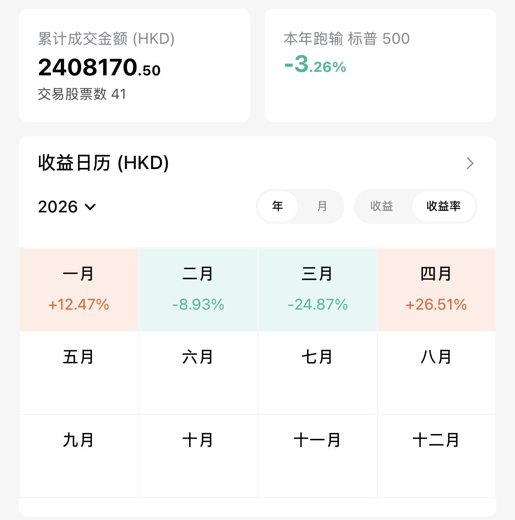The image size is (515, 520).
Task: Select the return rate (收益率) option
Action: click(444, 206)
